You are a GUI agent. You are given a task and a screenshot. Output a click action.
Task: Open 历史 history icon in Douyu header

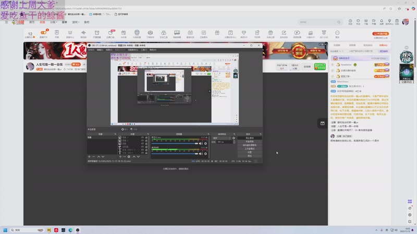(x=350, y=22)
